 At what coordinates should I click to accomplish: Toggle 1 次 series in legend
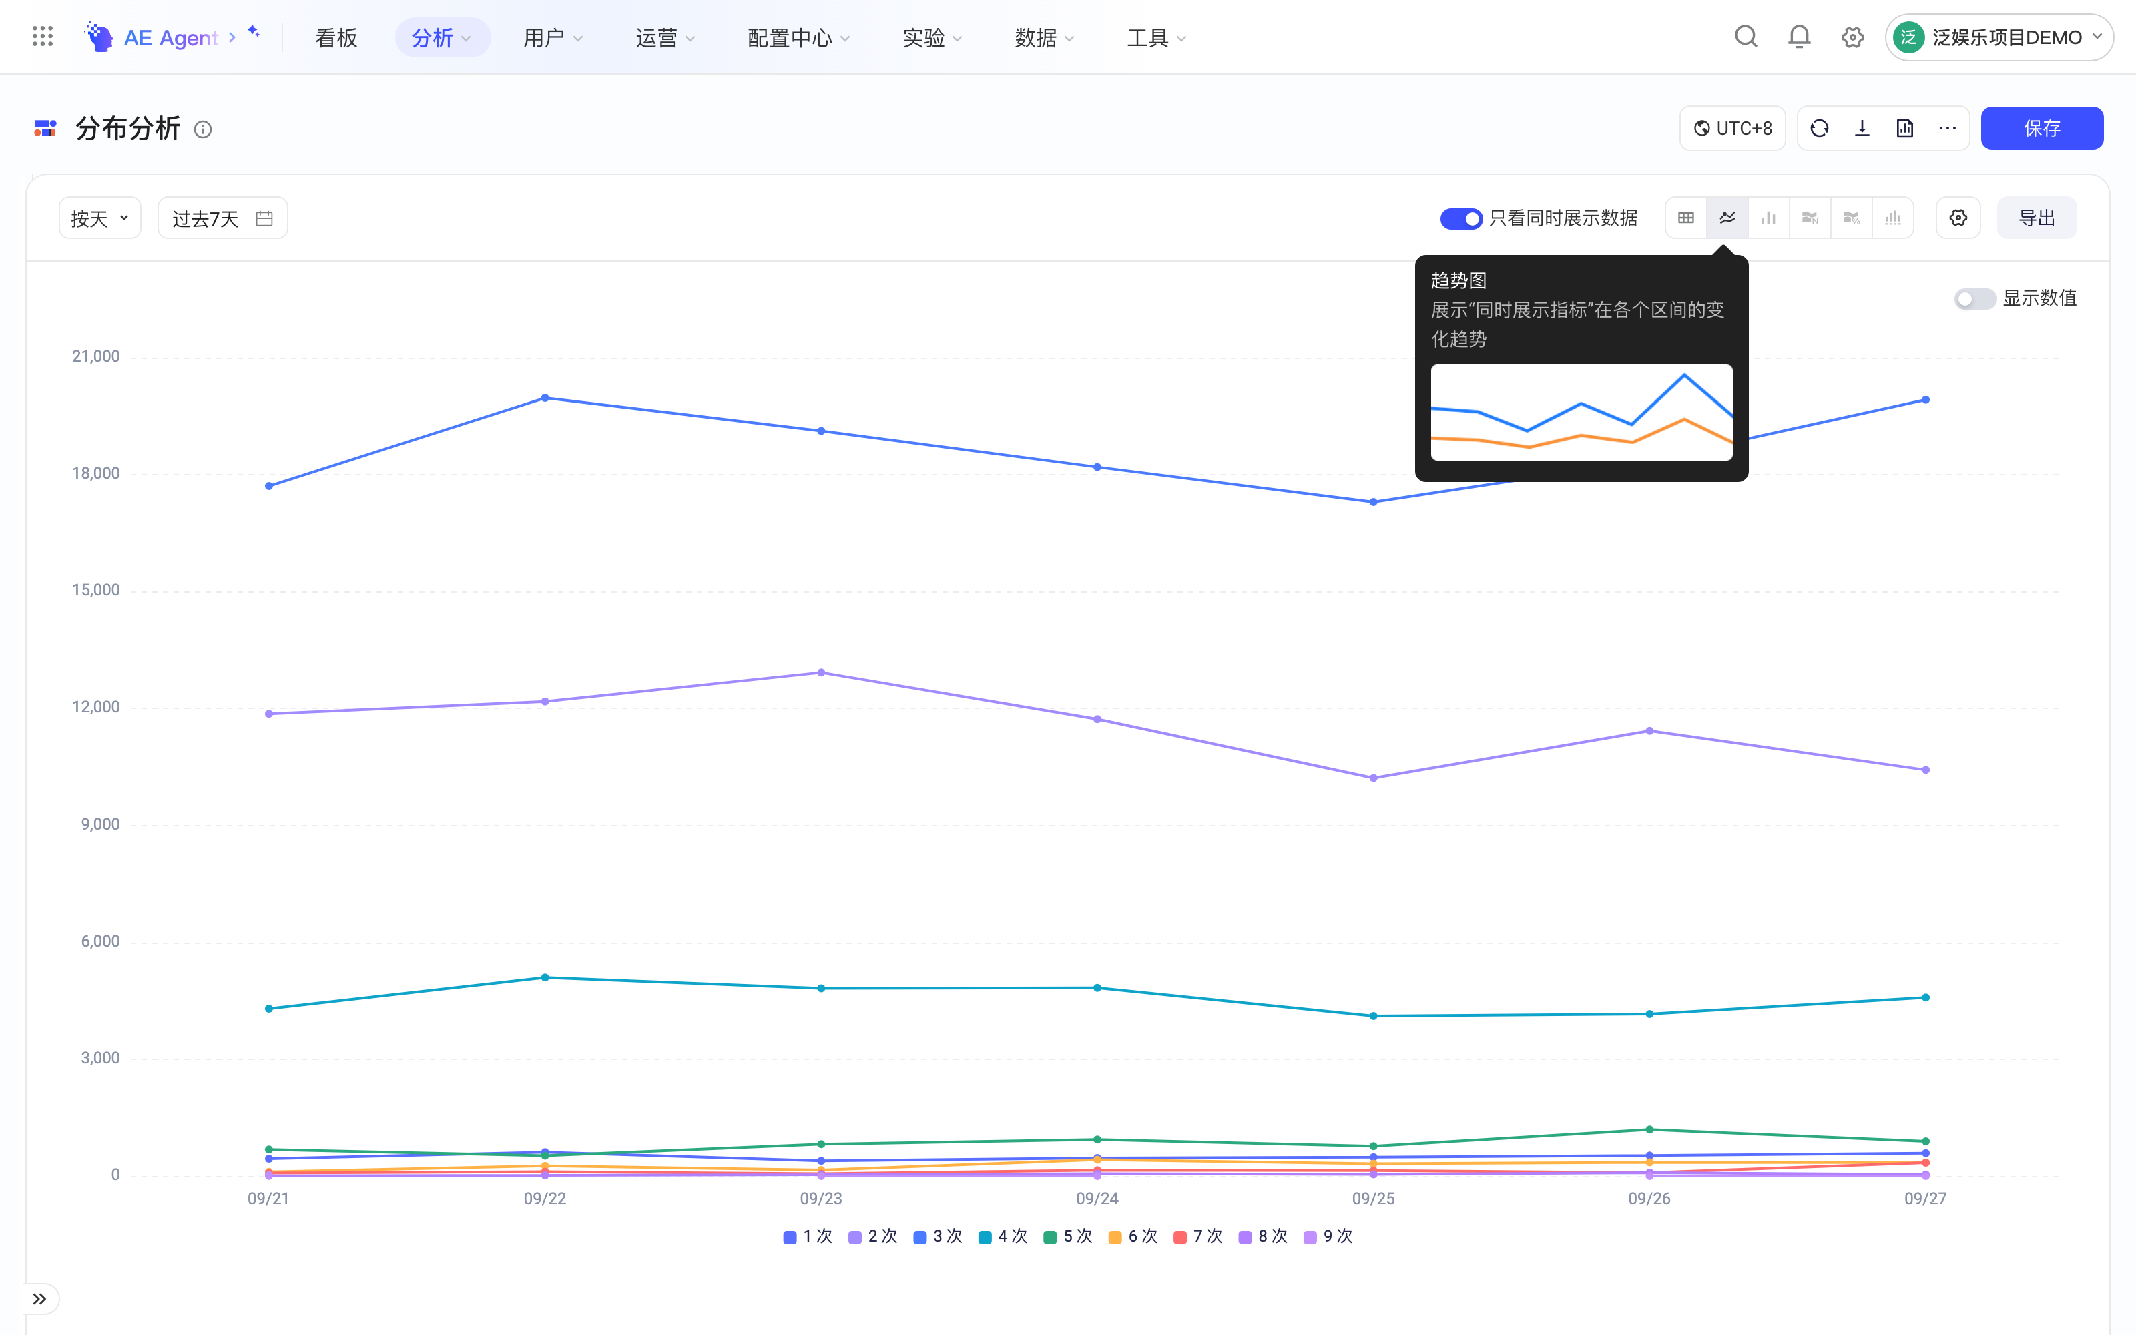tap(808, 1236)
